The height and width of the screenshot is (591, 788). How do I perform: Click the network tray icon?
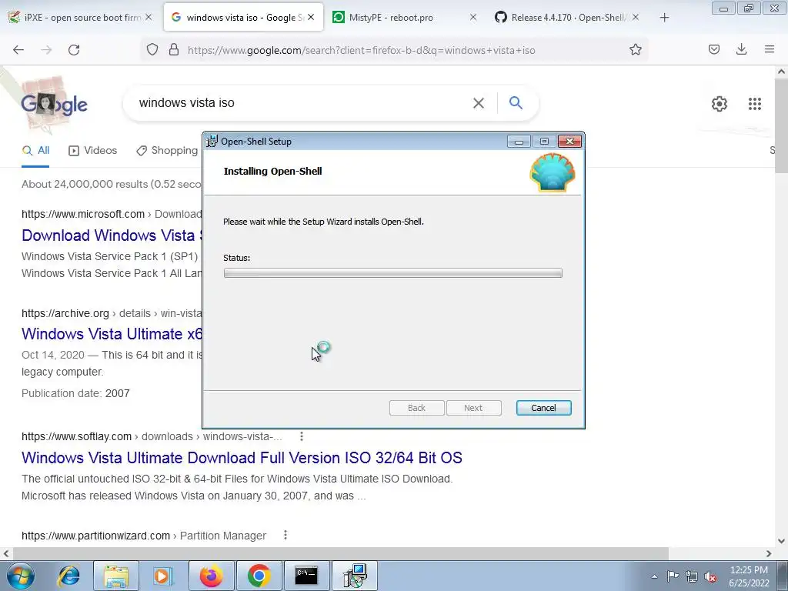pos(692,576)
